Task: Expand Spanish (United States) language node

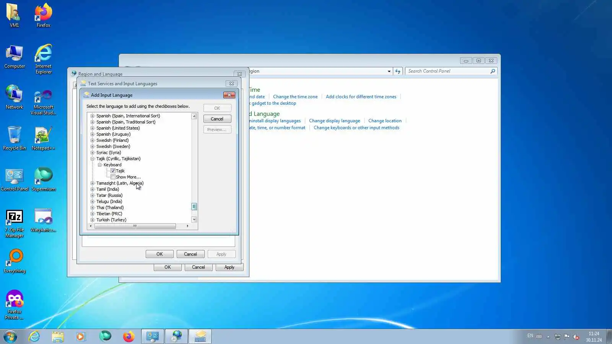Action: (x=92, y=128)
